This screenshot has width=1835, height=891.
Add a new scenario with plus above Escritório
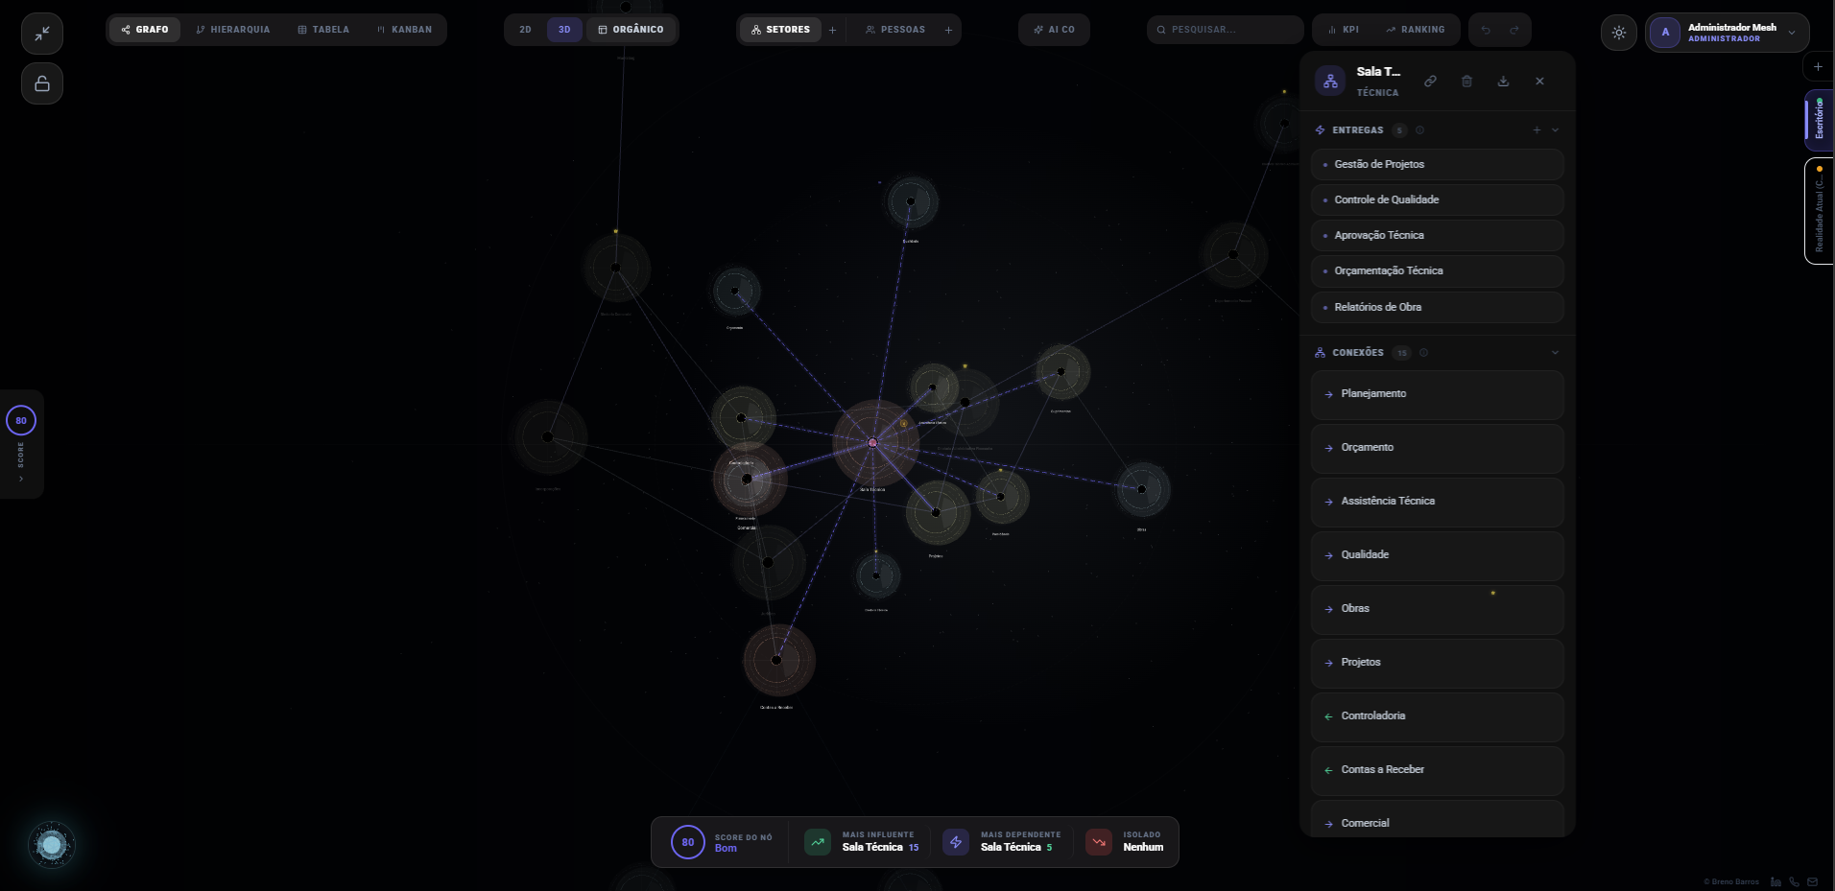pyautogui.click(x=1818, y=67)
